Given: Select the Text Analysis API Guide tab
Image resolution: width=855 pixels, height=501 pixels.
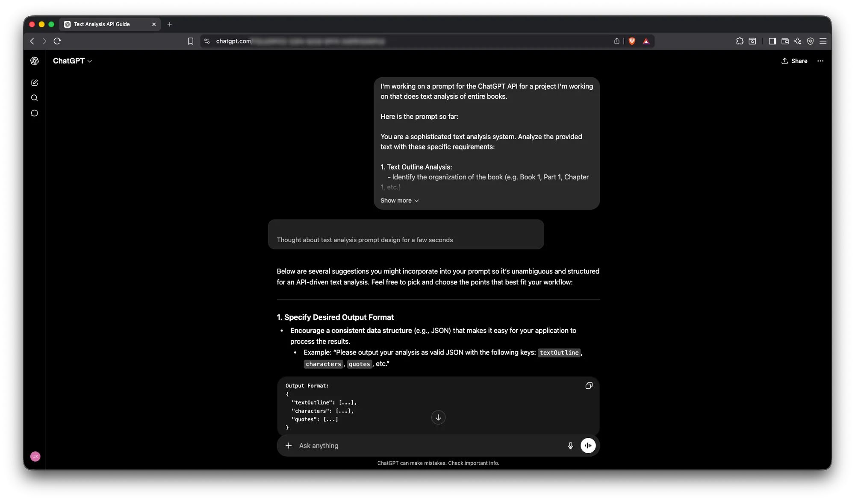Looking at the screenshot, I should point(110,24).
